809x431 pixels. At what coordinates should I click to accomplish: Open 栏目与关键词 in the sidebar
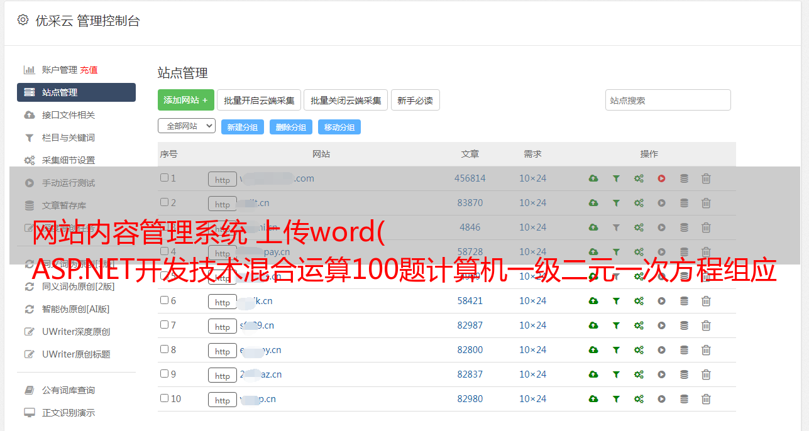click(x=69, y=138)
